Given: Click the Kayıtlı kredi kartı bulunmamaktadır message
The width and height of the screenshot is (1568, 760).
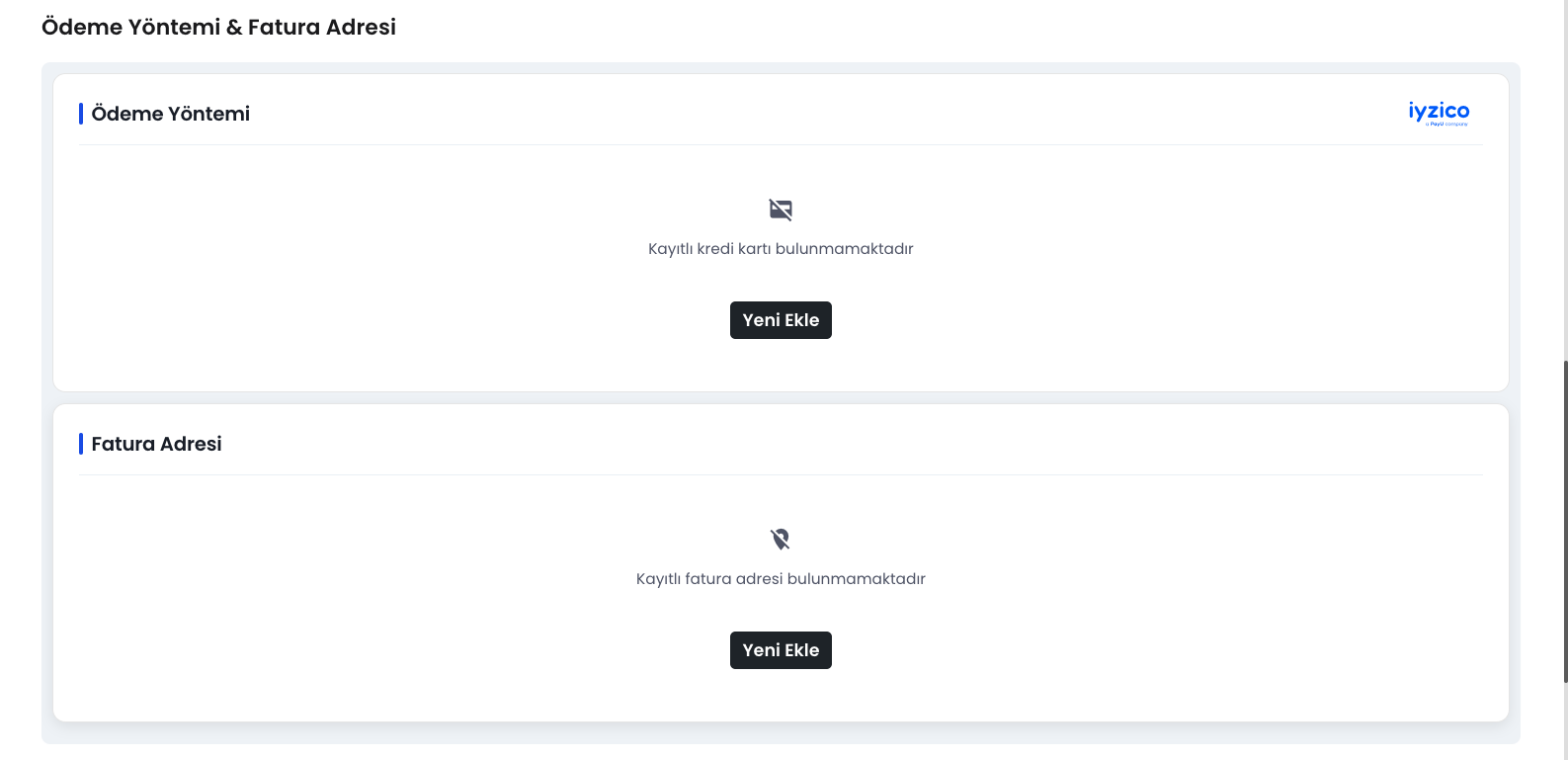Looking at the screenshot, I should 781,249.
